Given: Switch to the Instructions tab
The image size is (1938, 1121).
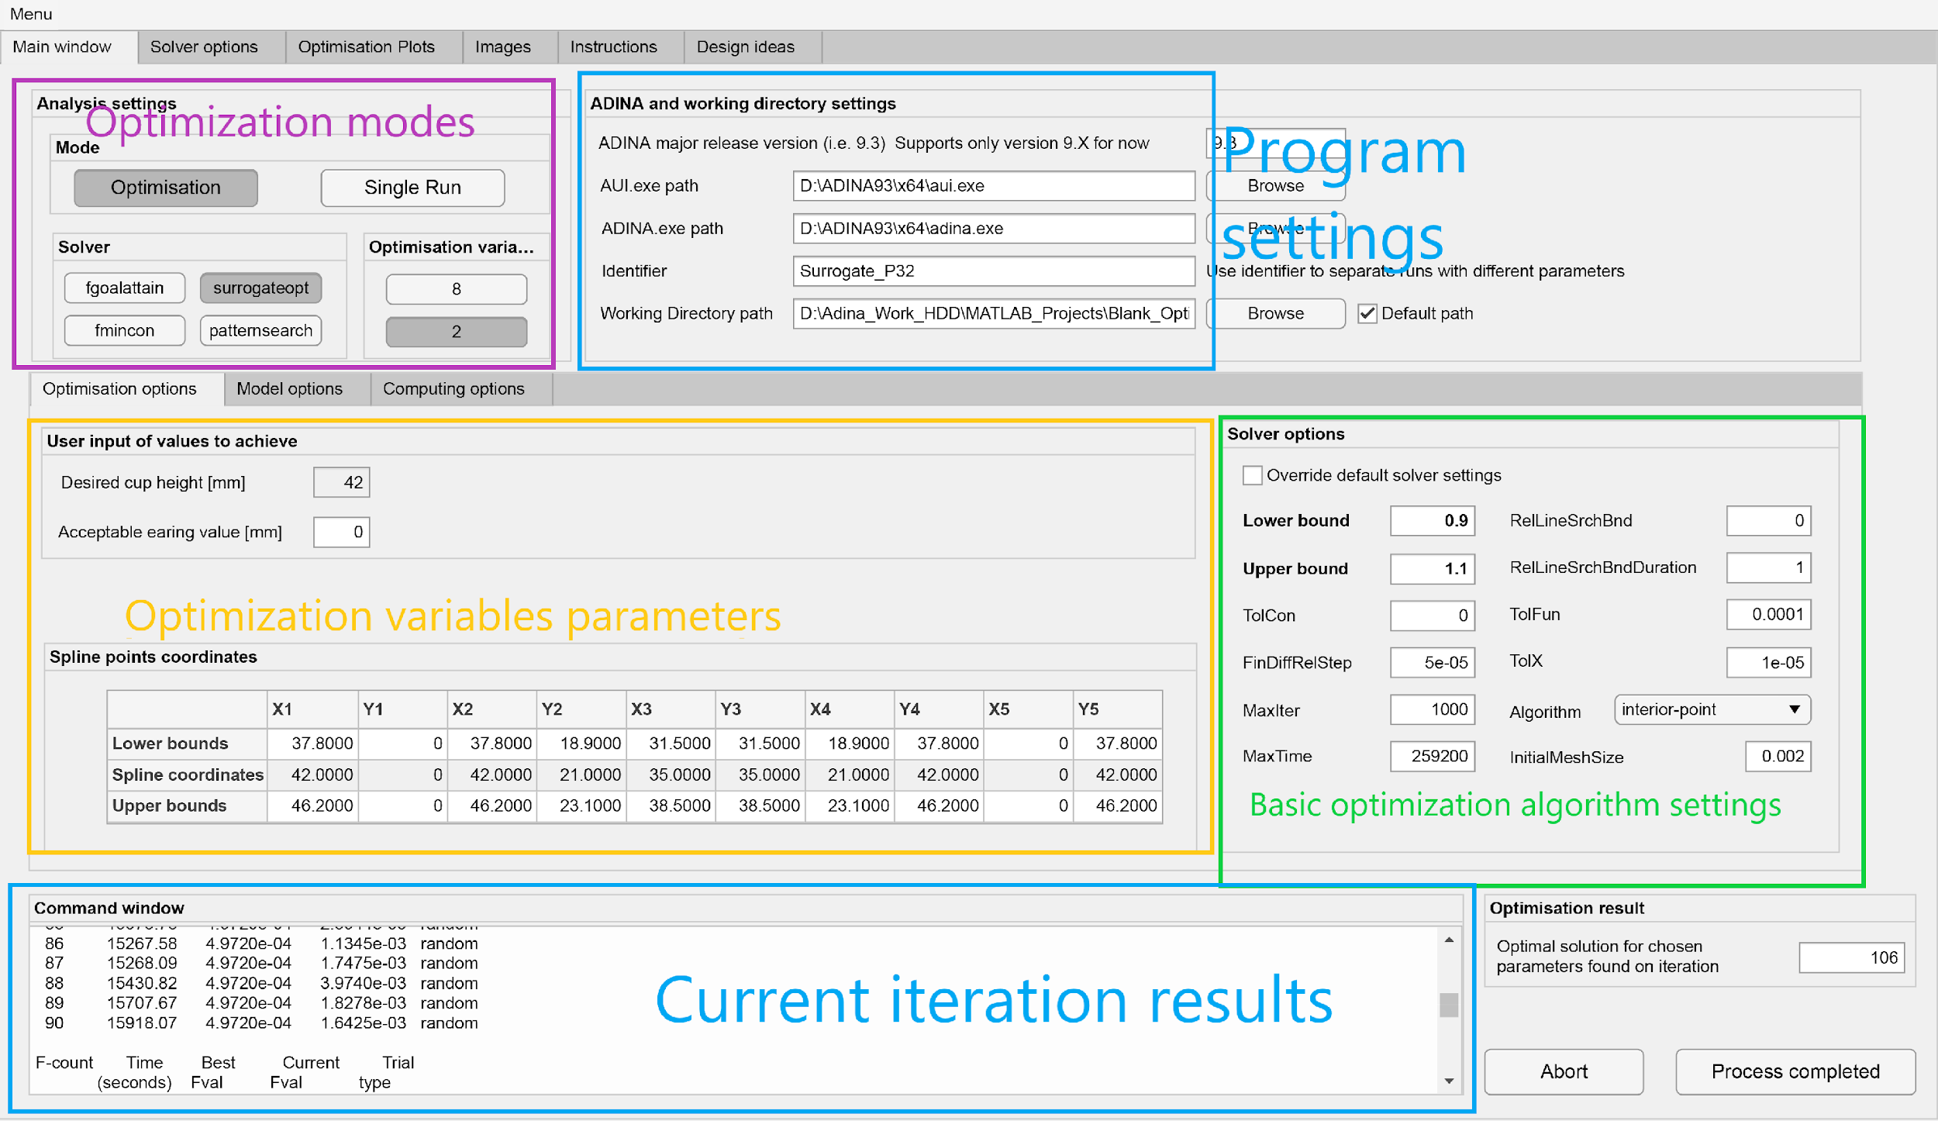Looking at the screenshot, I should point(612,47).
